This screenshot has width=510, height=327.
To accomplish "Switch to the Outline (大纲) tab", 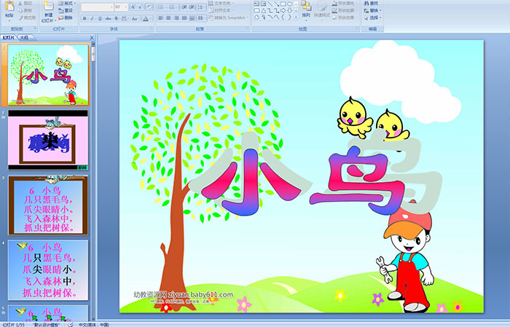I will click(24, 36).
